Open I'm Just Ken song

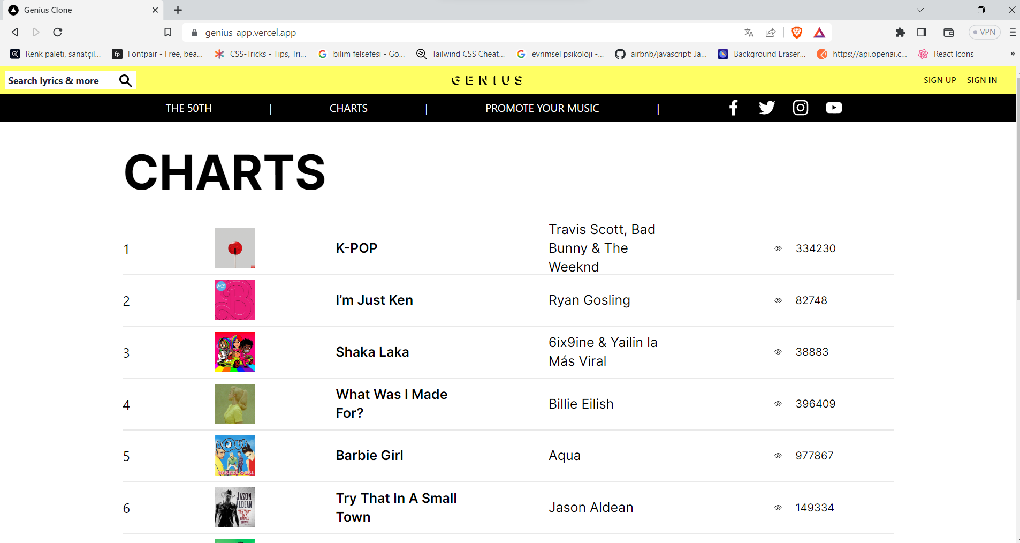pos(374,300)
